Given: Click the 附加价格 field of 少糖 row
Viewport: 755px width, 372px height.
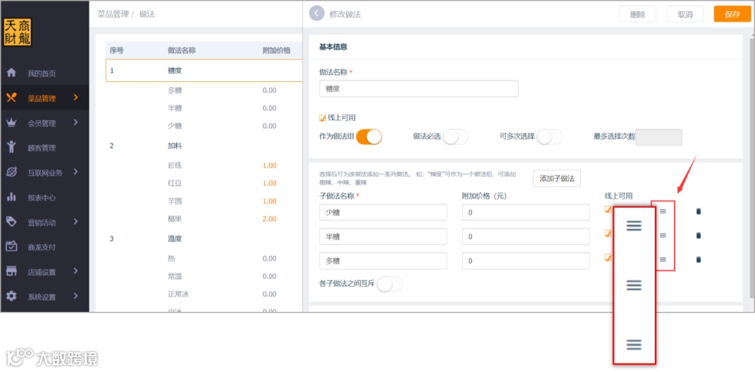Looking at the screenshot, I should point(526,213).
